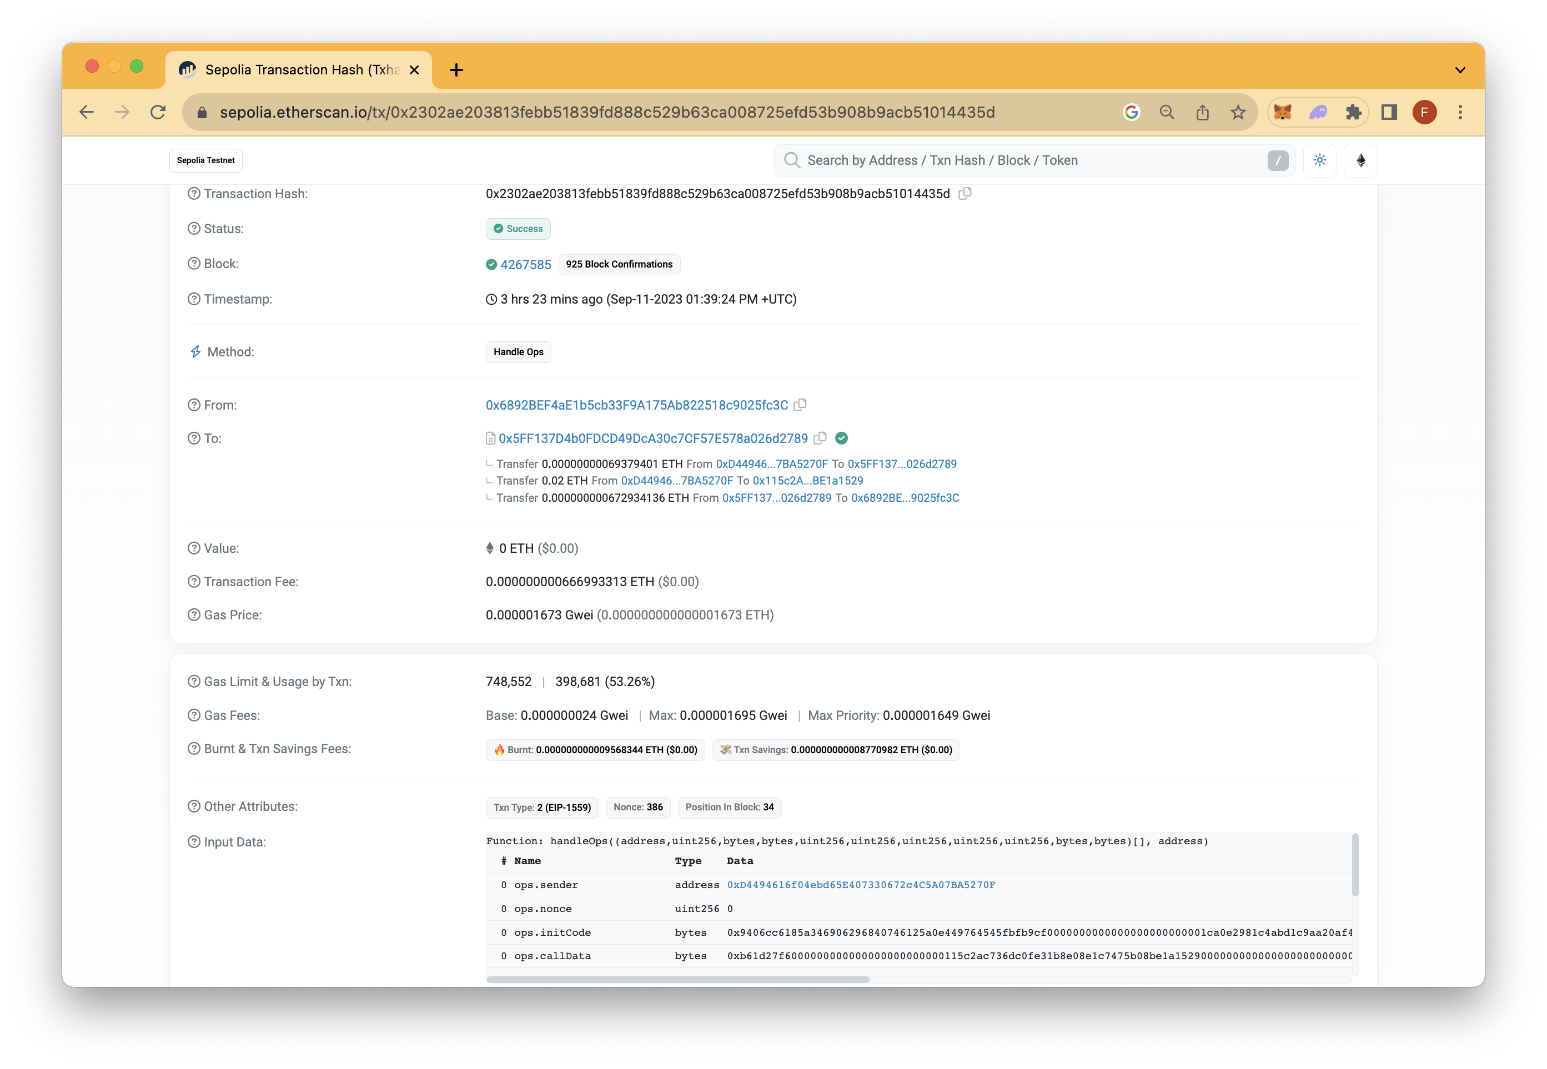The width and height of the screenshot is (1547, 1069).
Task: Copy the transaction hash
Action: [x=964, y=194]
